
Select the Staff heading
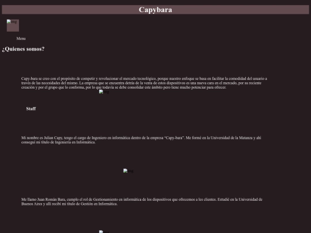(31, 109)
